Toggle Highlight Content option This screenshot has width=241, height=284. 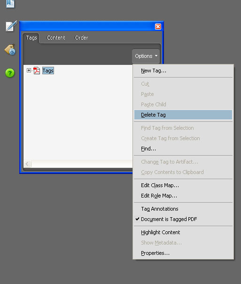[183, 232]
